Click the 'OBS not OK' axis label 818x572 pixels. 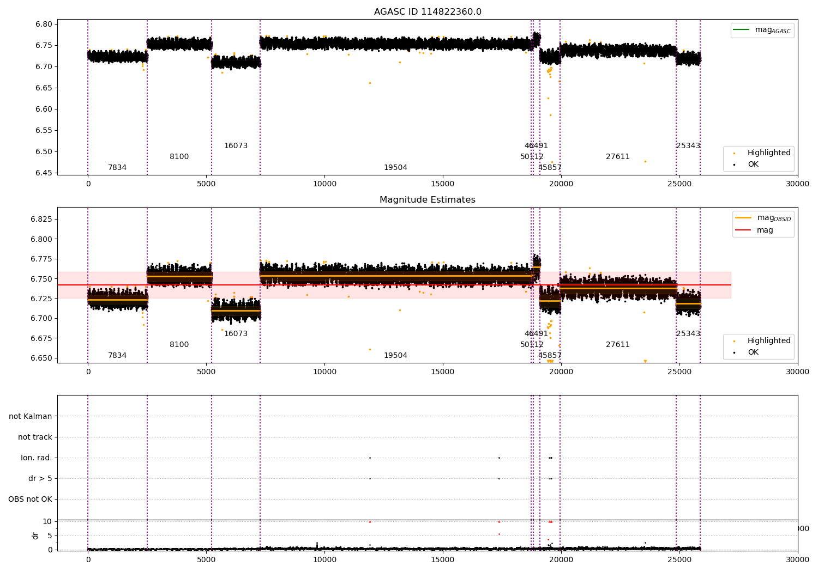30,500
